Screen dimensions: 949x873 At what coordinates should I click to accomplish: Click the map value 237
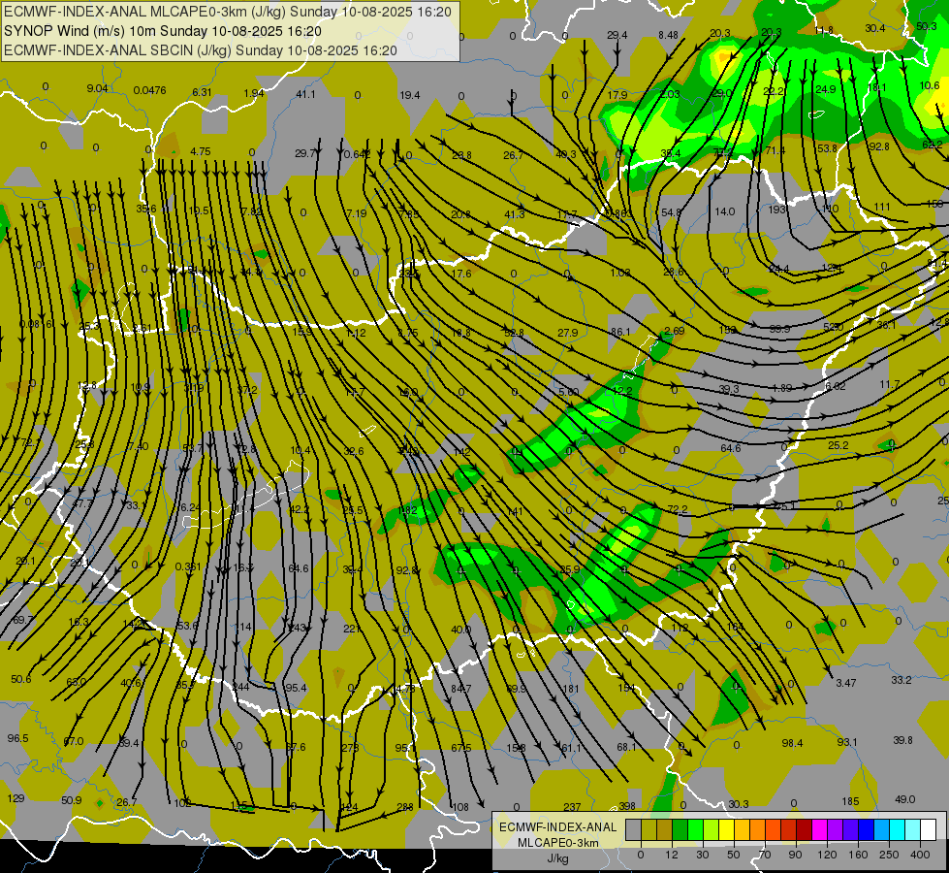click(x=572, y=807)
